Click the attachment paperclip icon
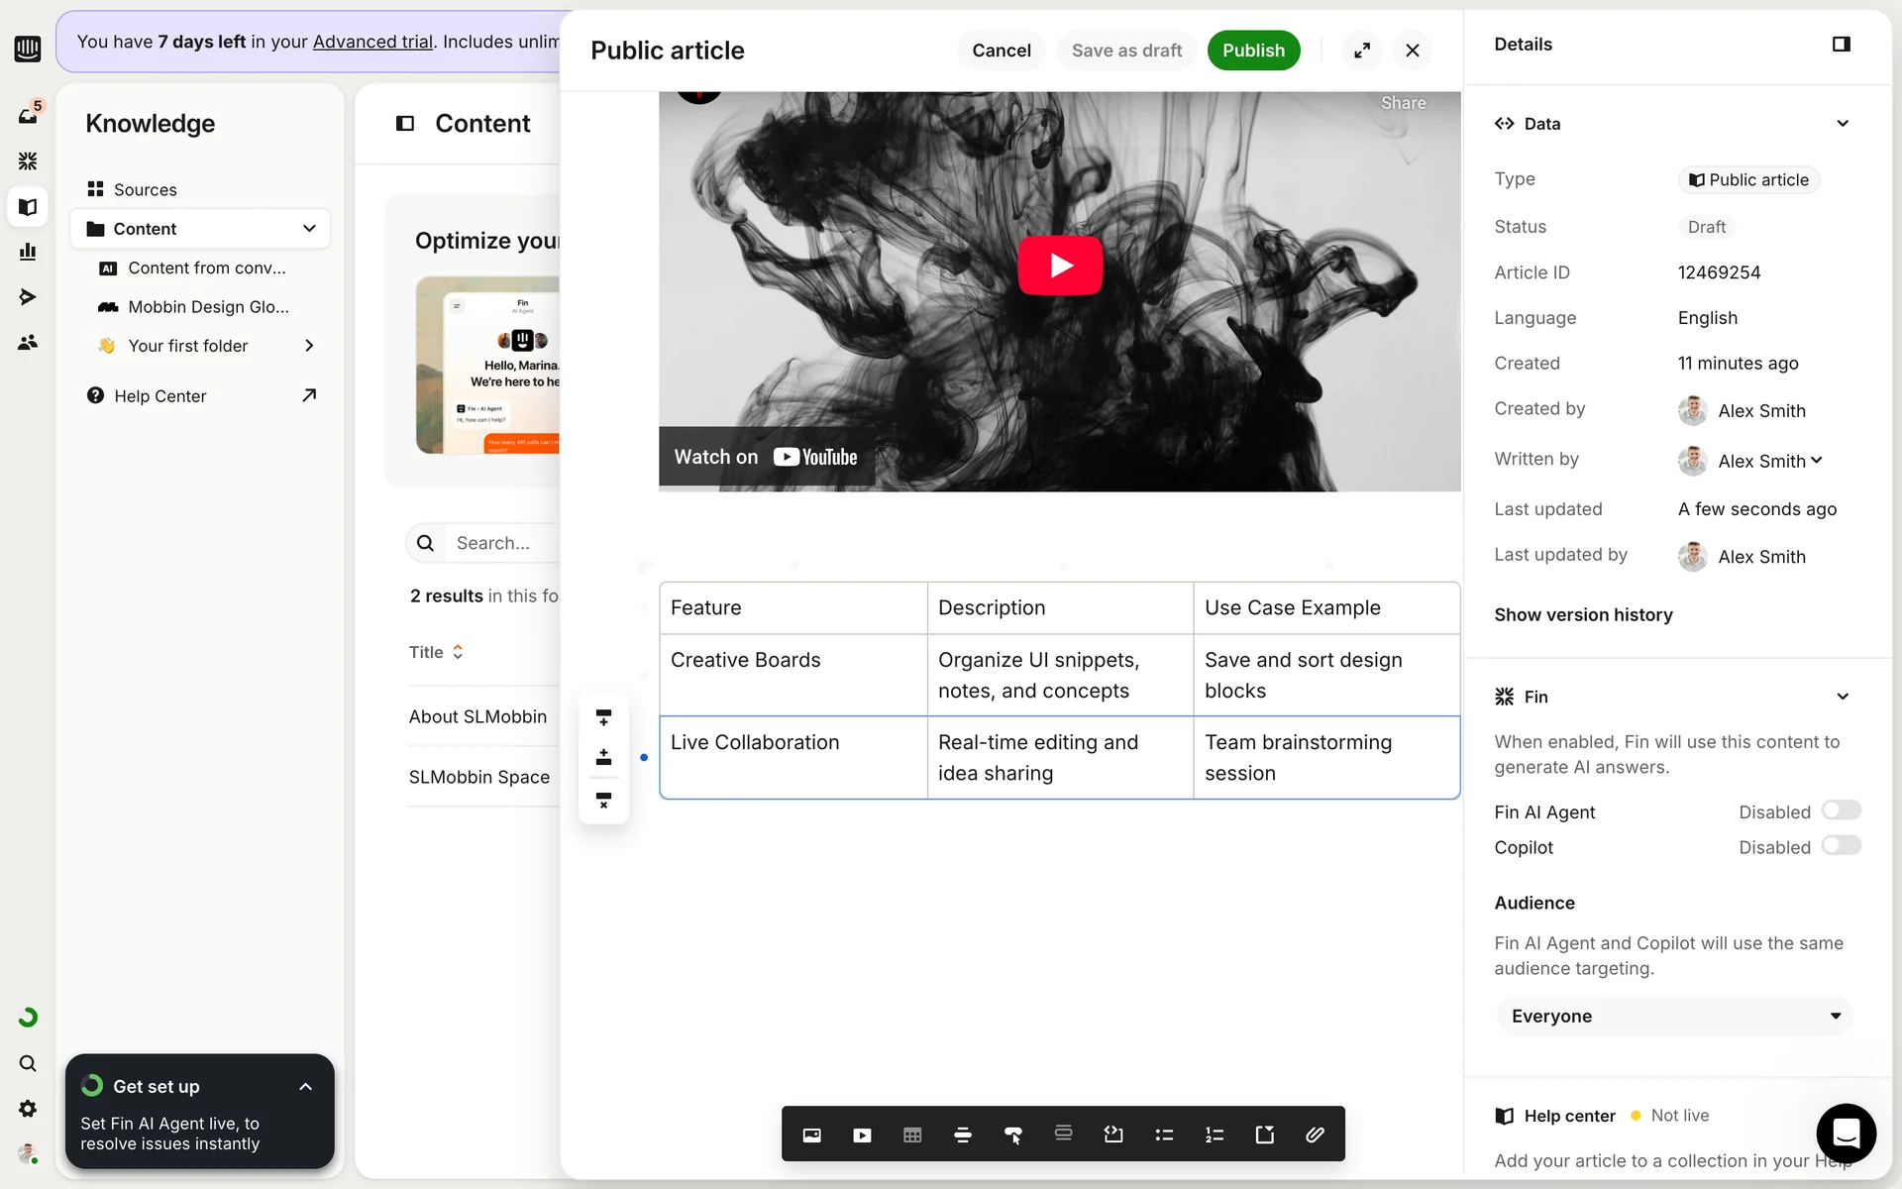 tap(1315, 1135)
